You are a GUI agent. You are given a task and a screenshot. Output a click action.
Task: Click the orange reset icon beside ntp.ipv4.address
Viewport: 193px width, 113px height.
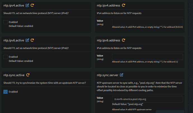pos(123,5)
